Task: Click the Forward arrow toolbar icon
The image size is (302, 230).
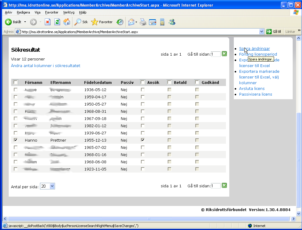Action: [33, 22]
